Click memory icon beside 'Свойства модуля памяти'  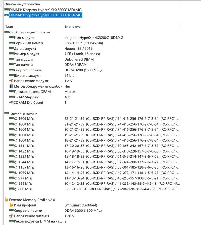click(x=6, y=32)
